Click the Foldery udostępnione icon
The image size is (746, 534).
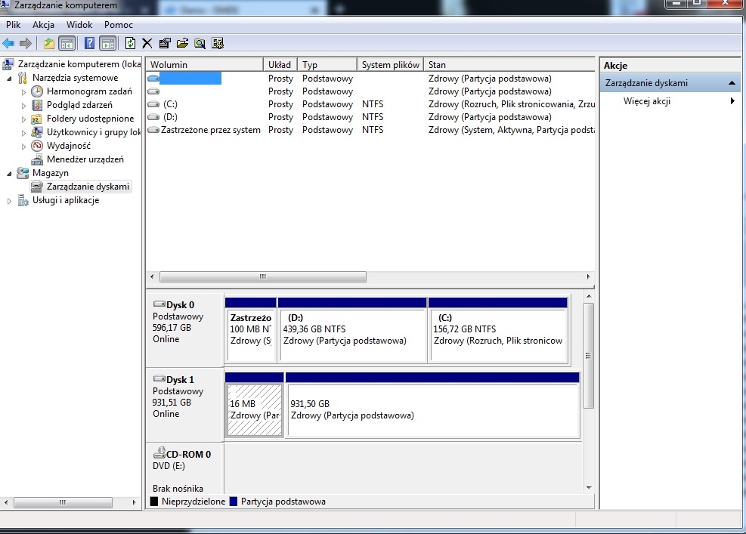pyautogui.click(x=37, y=119)
